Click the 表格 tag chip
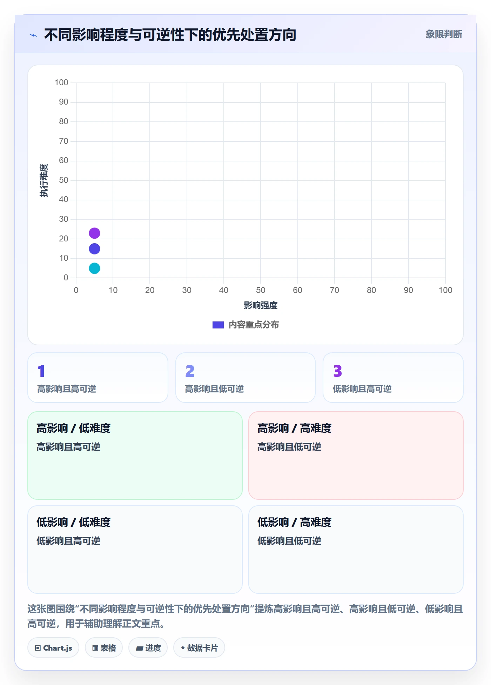Image resolution: width=491 pixels, height=685 pixels. tap(104, 648)
